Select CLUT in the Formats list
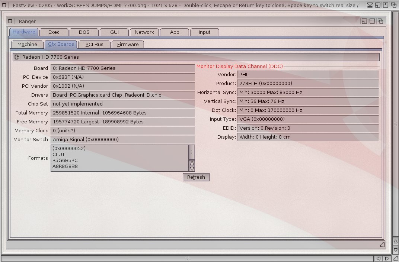This screenshot has height=262, width=399. point(58,155)
